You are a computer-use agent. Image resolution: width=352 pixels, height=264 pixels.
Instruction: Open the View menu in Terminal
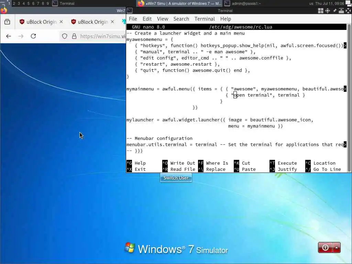point(163,19)
